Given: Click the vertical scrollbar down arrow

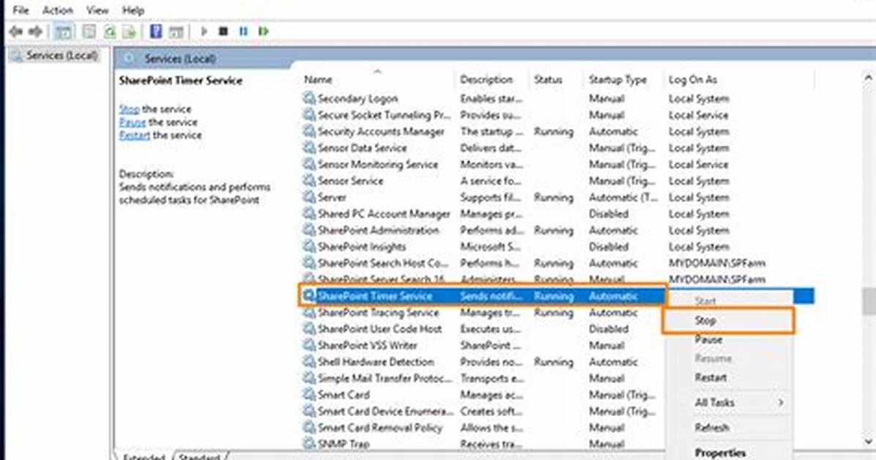Looking at the screenshot, I should pos(868,442).
